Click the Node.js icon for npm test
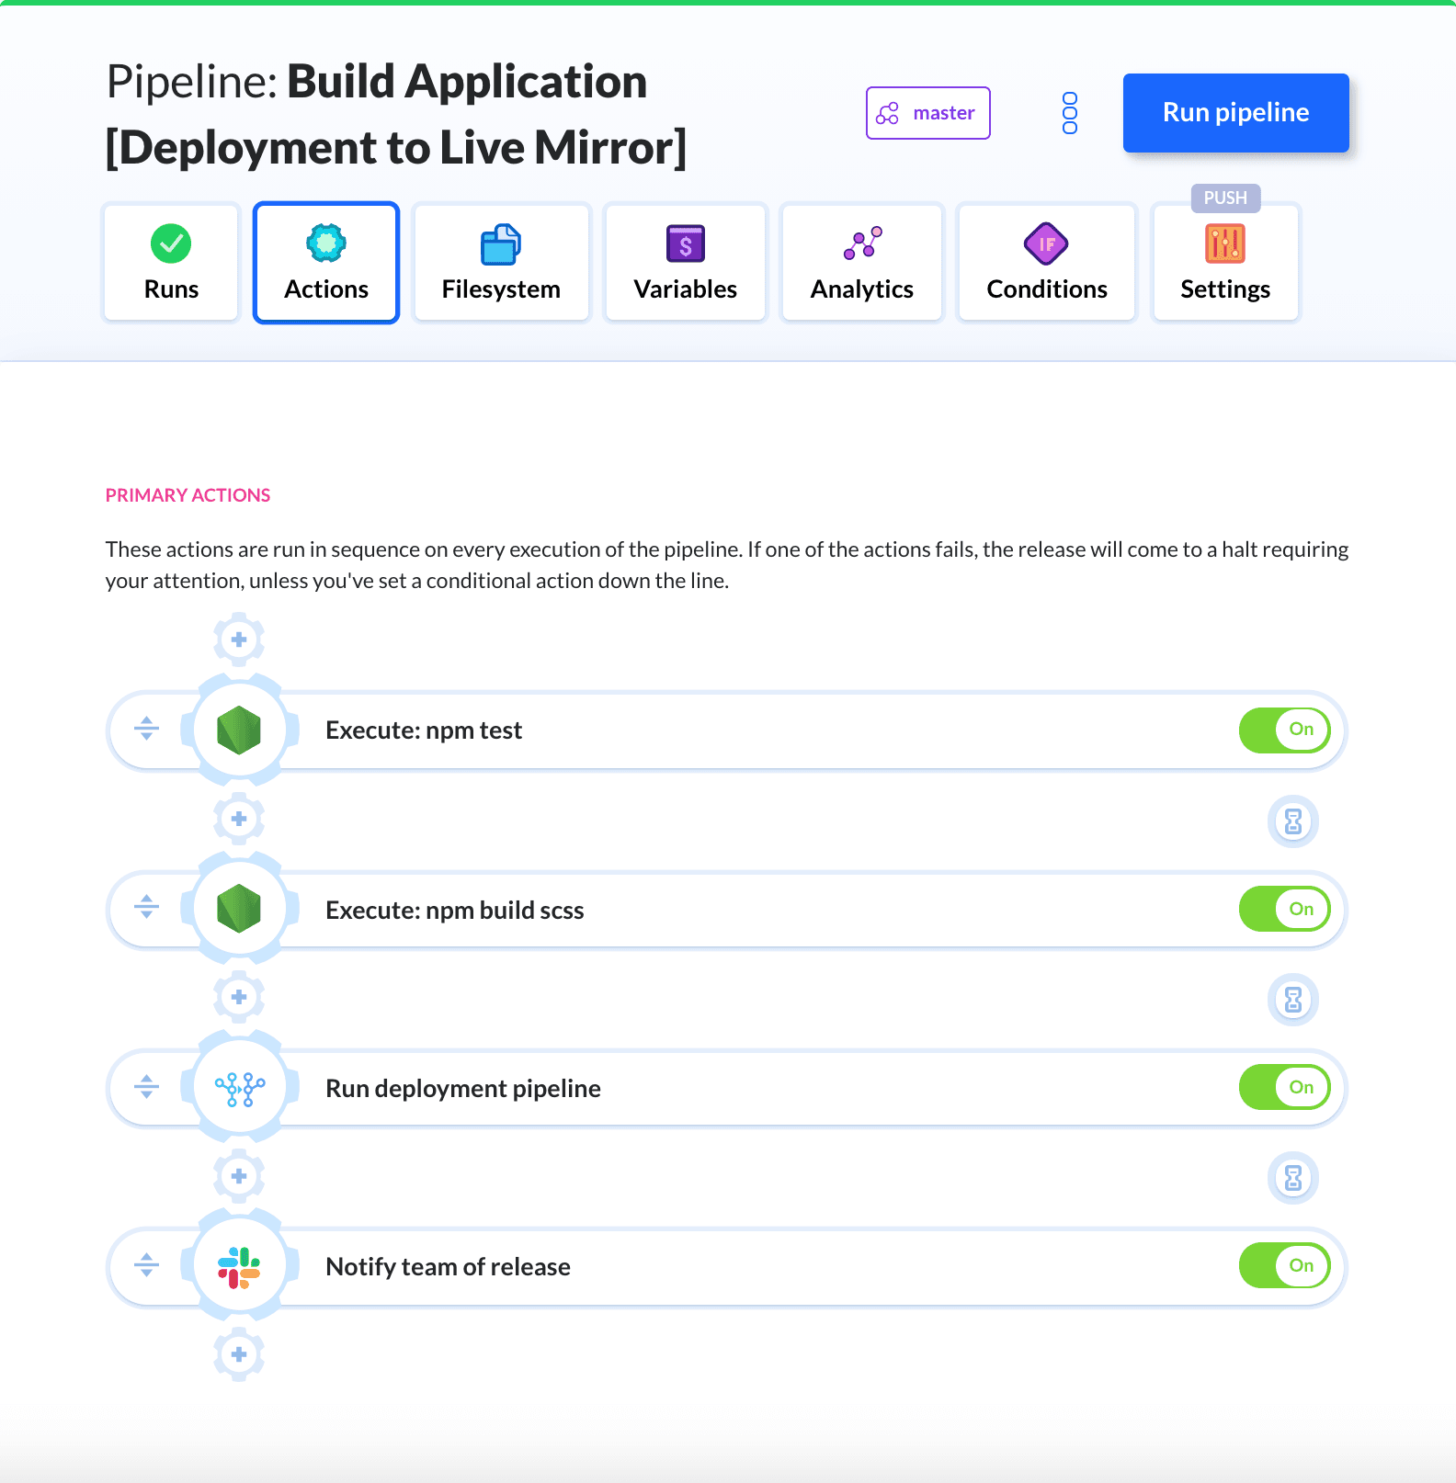1456x1483 pixels. pyautogui.click(x=239, y=730)
